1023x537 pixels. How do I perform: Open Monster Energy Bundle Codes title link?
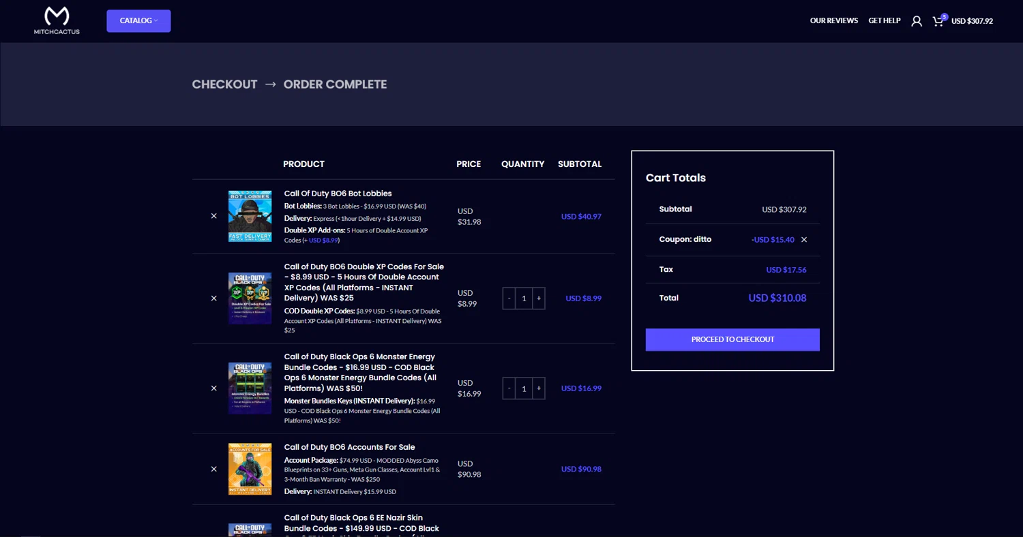(x=360, y=372)
